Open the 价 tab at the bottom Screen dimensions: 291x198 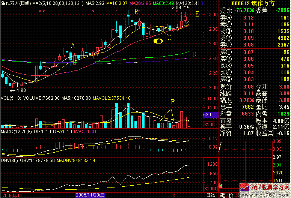pos(232,195)
